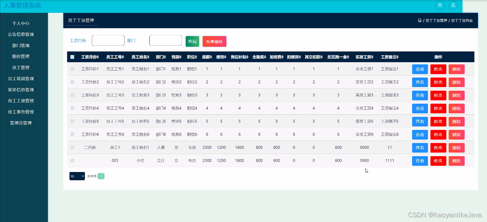Screen dimensions: 487x222
Task: Check the row checkbox for 工资月份5
Action: 72,121
